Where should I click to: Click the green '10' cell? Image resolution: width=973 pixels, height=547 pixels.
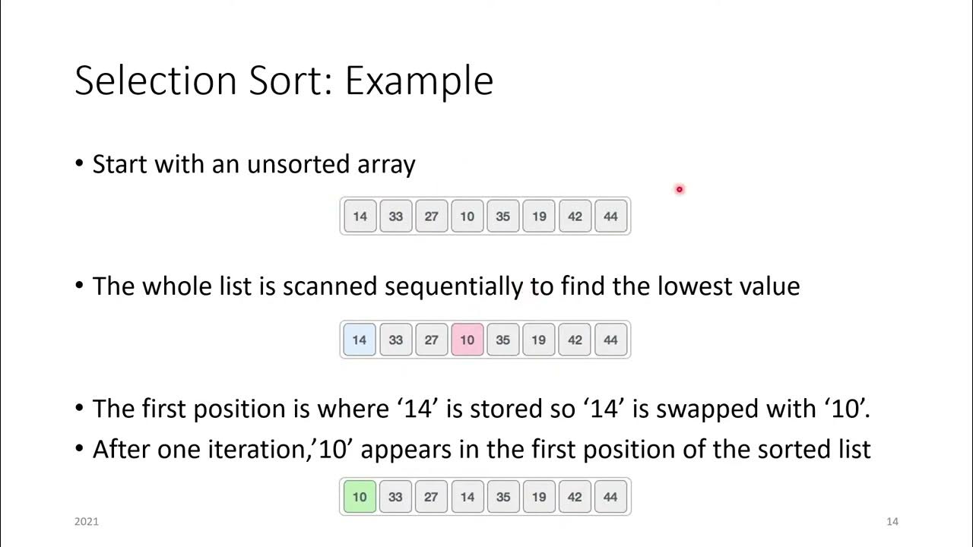pos(360,497)
